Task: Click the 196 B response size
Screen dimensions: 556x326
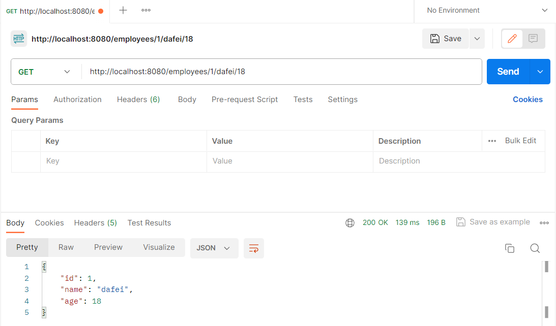Action: (436, 222)
